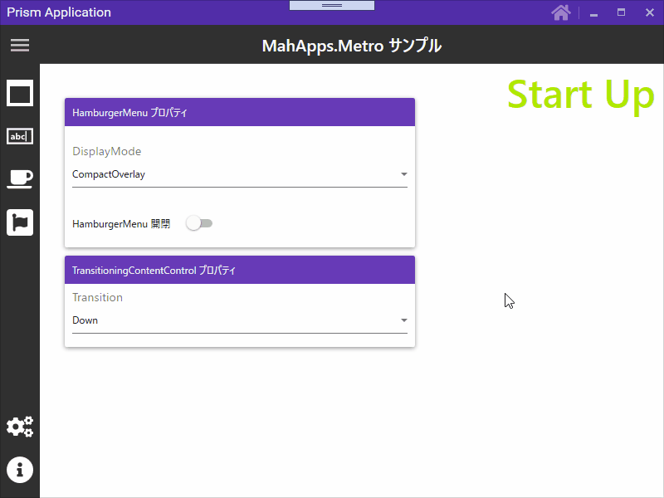
Task: Close the Prism Application window
Action: pyautogui.click(x=650, y=12)
